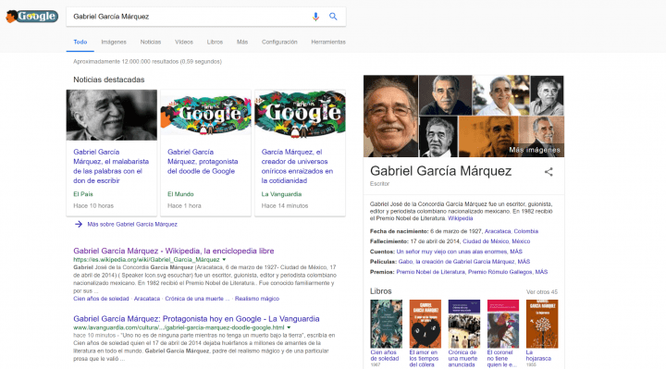Activate the voice search microphone icon
The image size is (666, 369).
315,17
